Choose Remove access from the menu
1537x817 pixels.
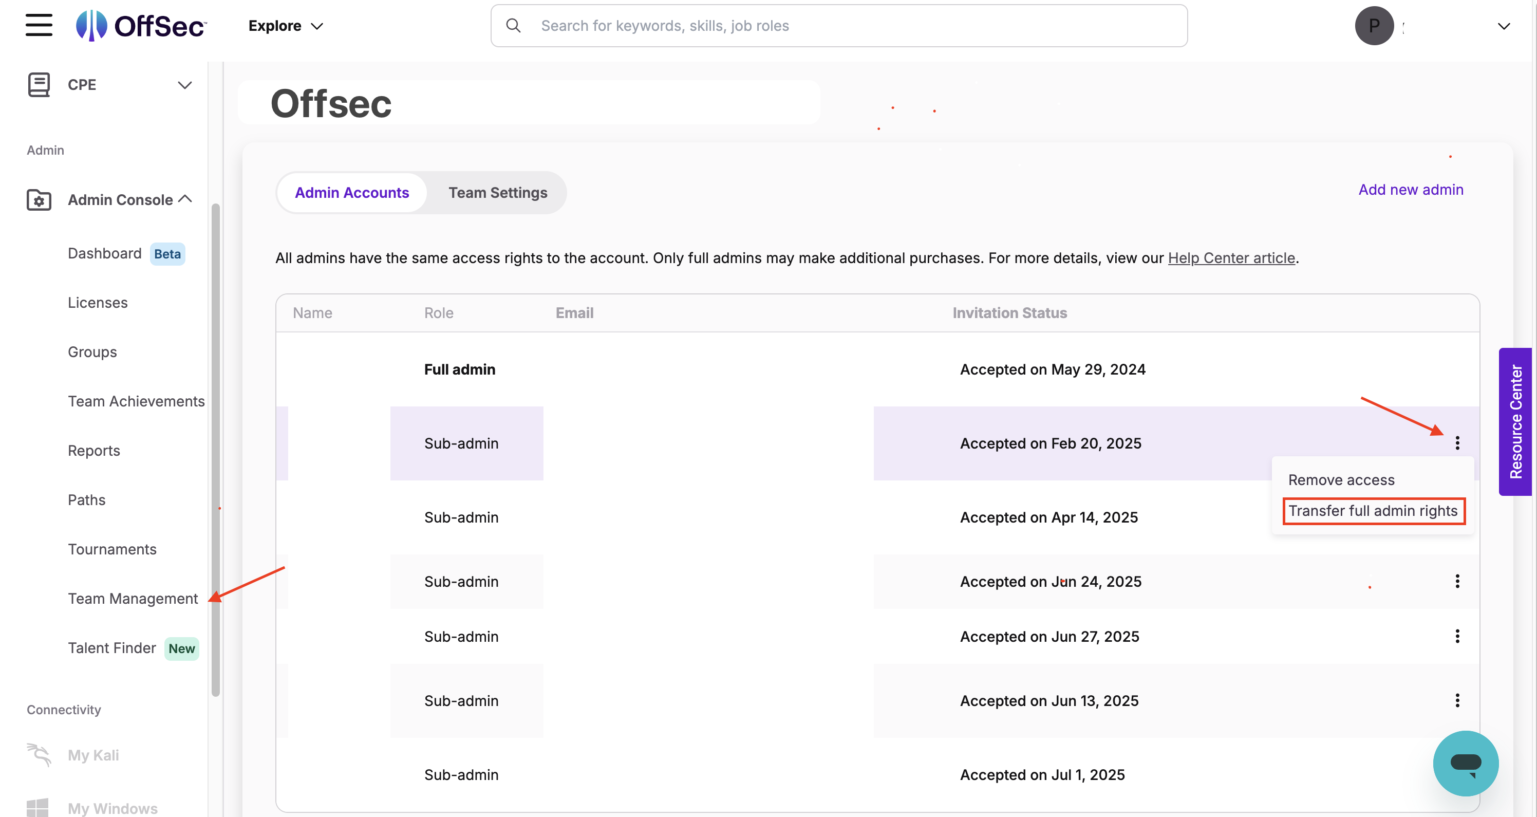pos(1341,480)
